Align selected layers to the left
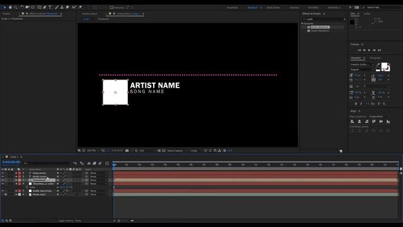 pos(353,122)
